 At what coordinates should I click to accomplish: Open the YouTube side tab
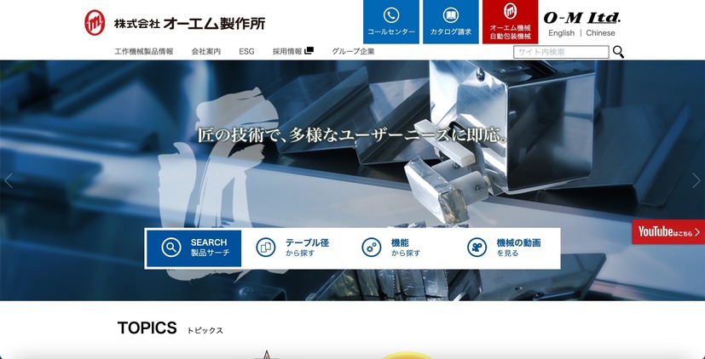tap(668, 231)
